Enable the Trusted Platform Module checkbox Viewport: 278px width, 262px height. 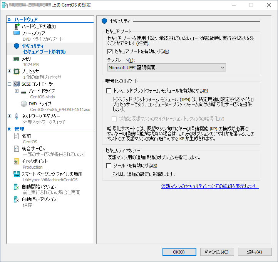pyautogui.click(x=109, y=91)
